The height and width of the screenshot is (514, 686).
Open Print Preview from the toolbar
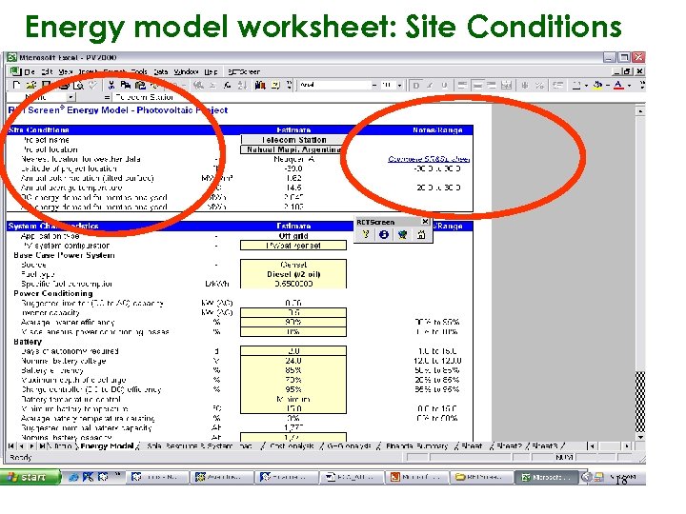point(79,86)
